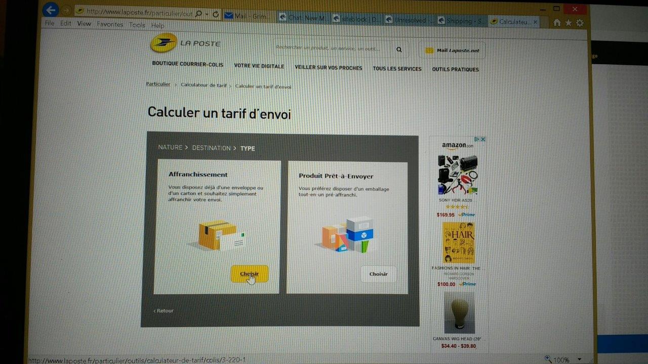Viewport: 648px width, 364px height.
Task: Click the Calculer un tarif d'envoi heading
Action: pos(219,113)
